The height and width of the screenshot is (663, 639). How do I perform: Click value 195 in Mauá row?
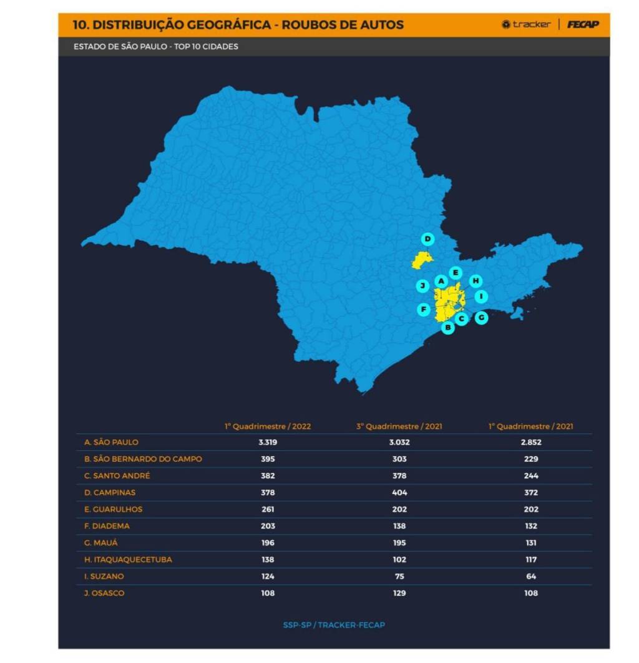(x=399, y=543)
